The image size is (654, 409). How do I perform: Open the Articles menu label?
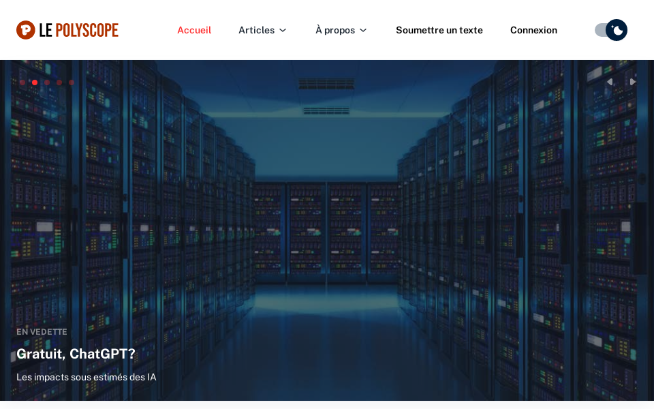click(x=256, y=30)
